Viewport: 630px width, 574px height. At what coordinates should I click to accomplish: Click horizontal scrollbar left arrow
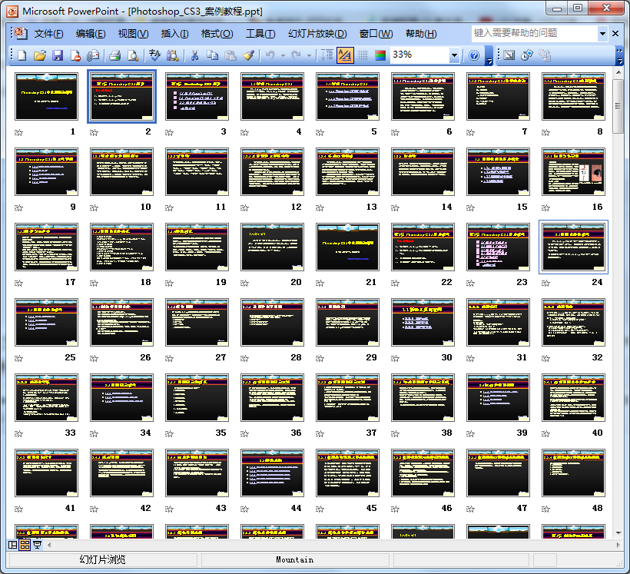49,545
